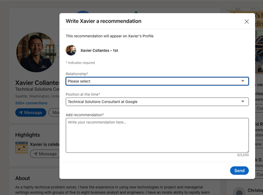Screen dimensions: 263x195
Task: Click the 'Add recommendation*' label
Action: tap(85, 115)
